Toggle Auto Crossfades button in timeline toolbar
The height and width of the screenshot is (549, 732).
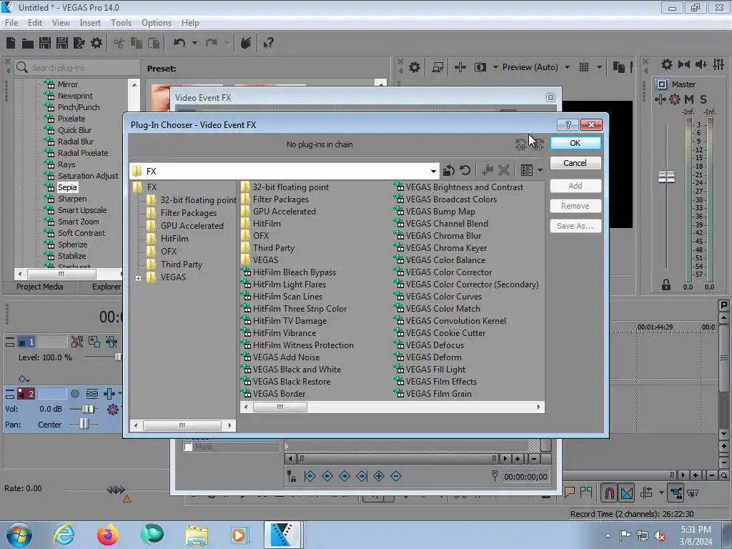pyautogui.click(x=627, y=493)
